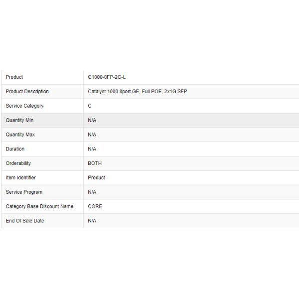Viewport: 299px width, 299px height.
Task: Select the BOTH orderability value
Action: 95,163
